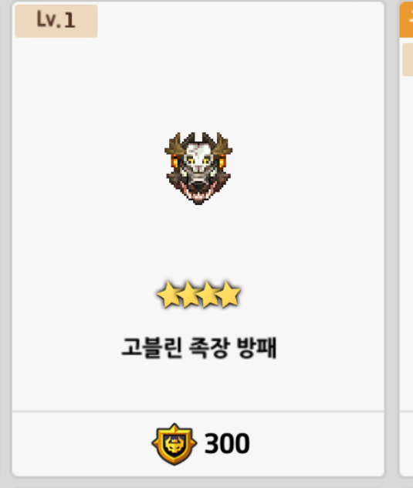Click the neighboring card's bottom price section

coord(406,444)
